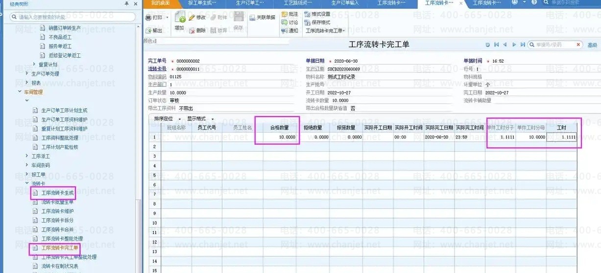Click the 关联单据 related documents icon
Screen dimensions: 601x273
click(252, 17)
